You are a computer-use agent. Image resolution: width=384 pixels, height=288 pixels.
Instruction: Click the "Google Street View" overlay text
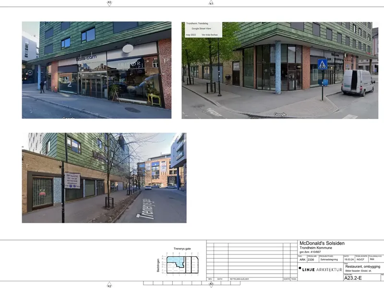[x=201, y=29]
